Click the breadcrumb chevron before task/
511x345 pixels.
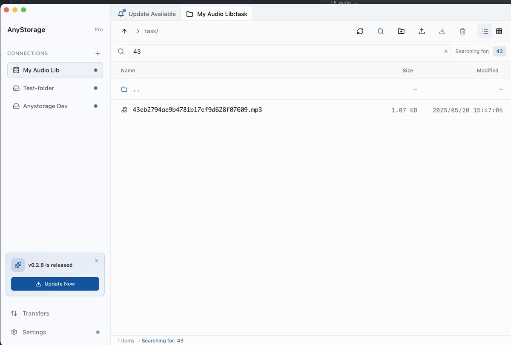(138, 31)
